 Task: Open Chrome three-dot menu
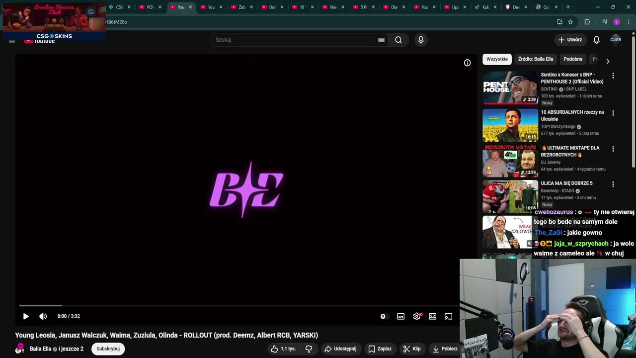click(x=629, y=22)
